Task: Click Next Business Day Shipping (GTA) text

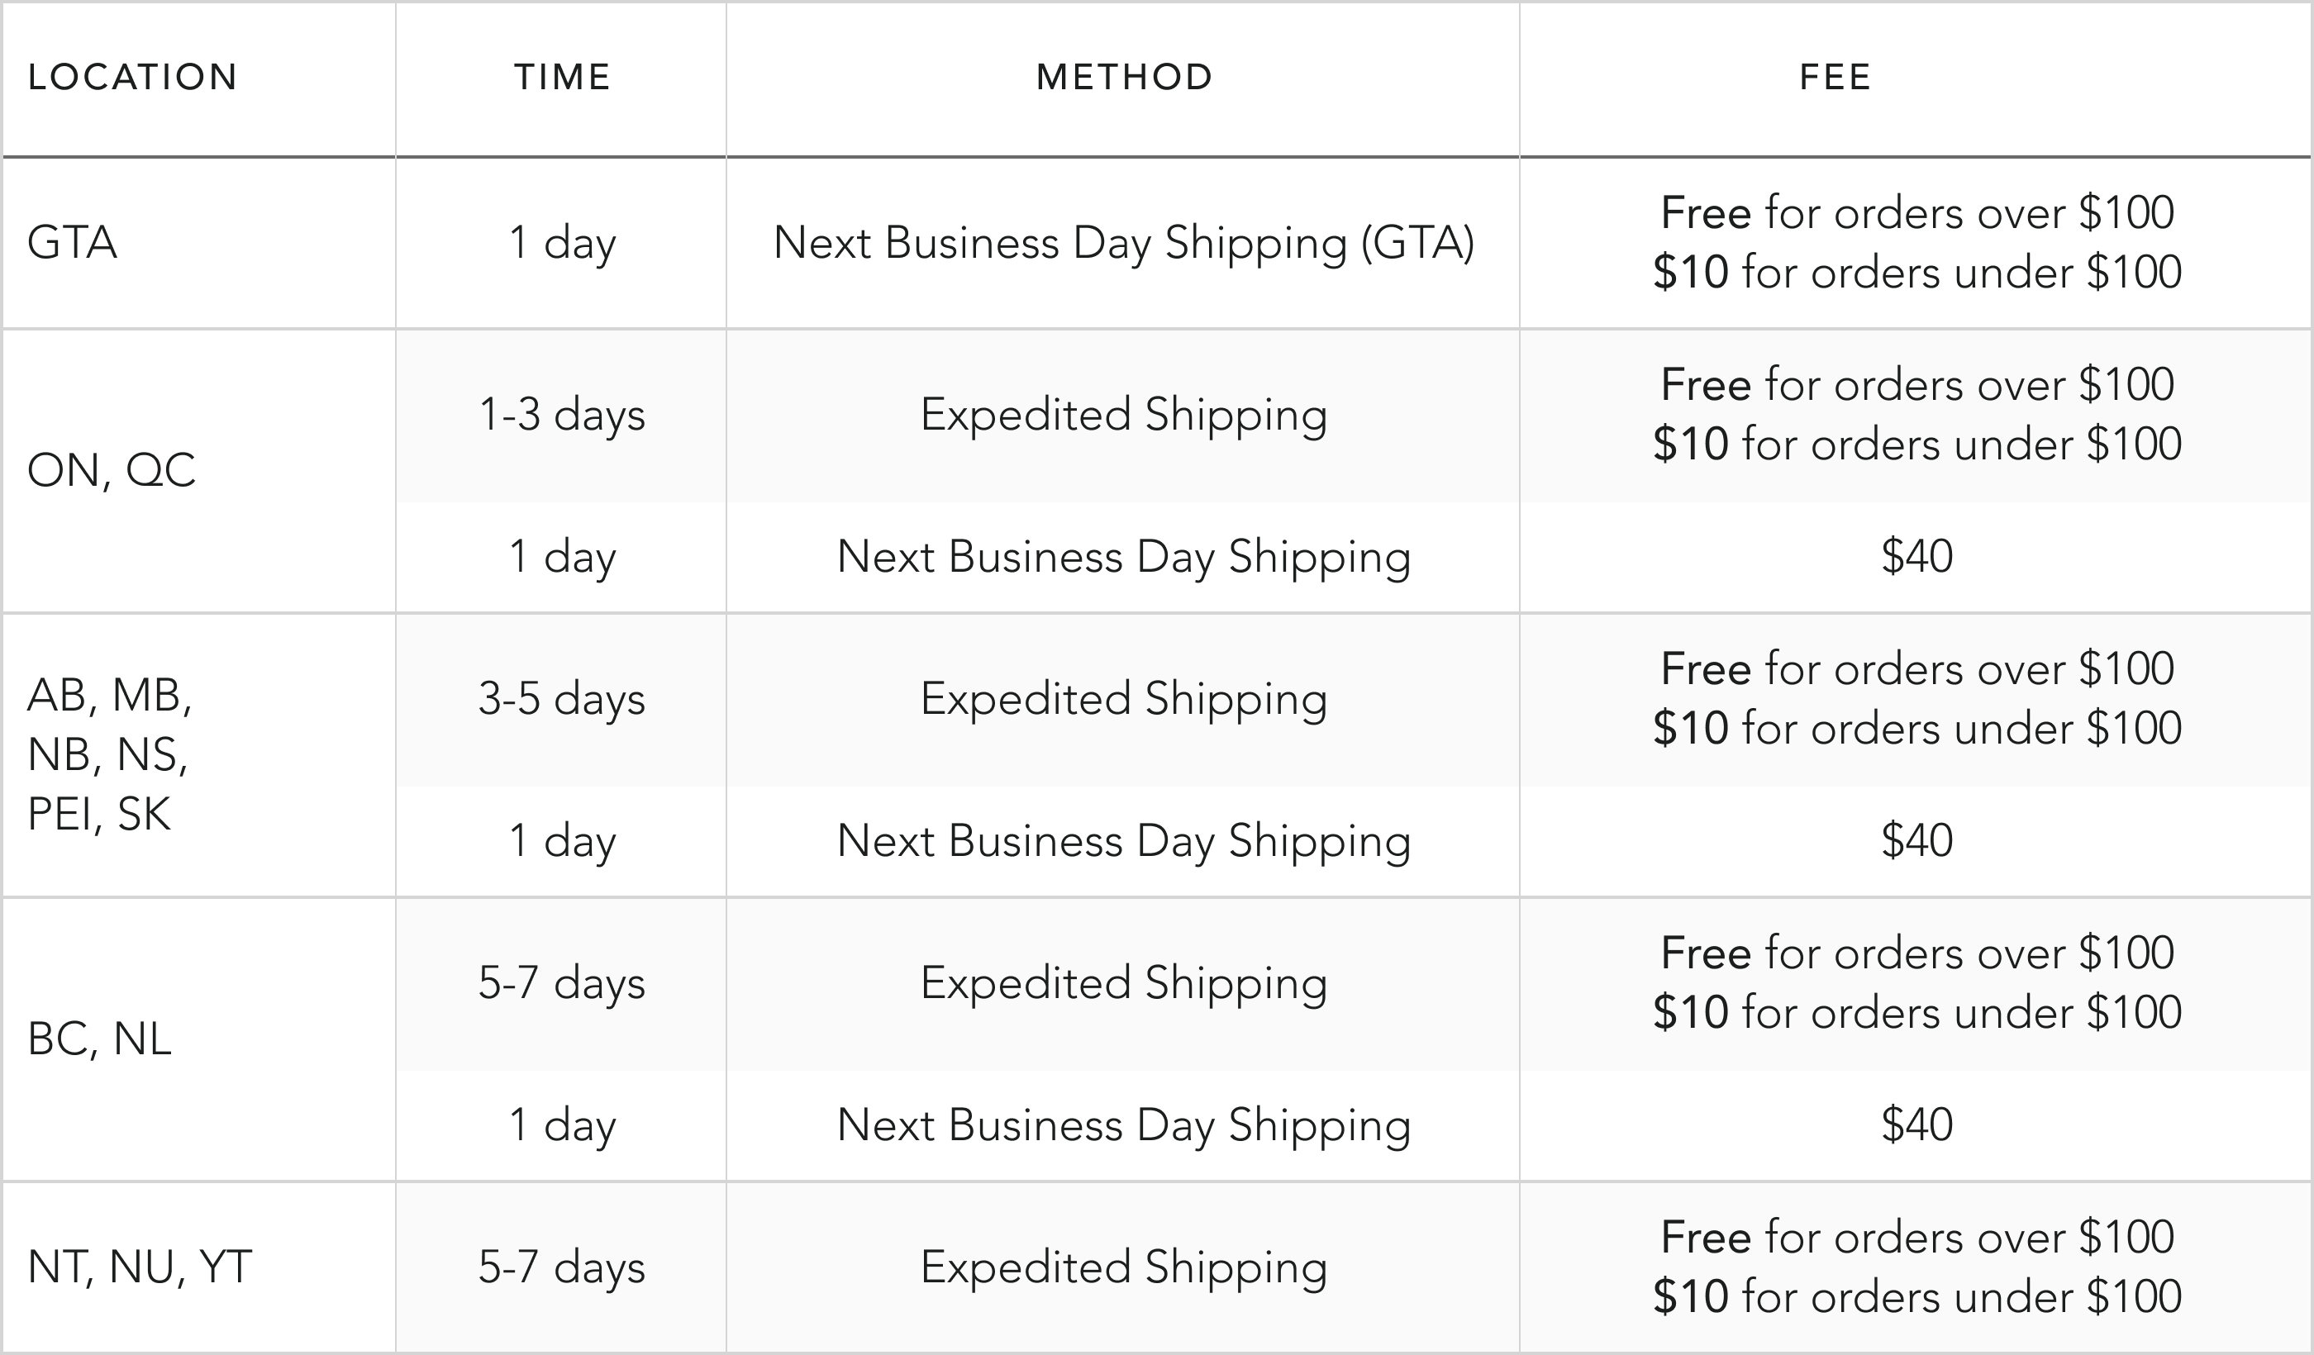Action: [x=1123, y=243]
